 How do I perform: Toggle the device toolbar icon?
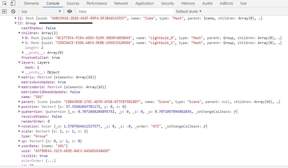[x=13, y=3]
